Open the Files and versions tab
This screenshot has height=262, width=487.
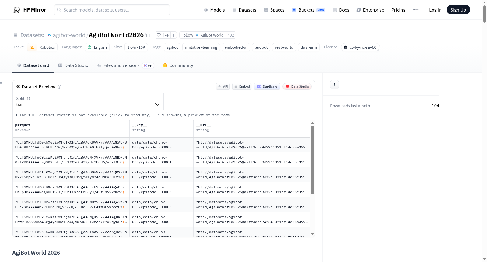125,65
